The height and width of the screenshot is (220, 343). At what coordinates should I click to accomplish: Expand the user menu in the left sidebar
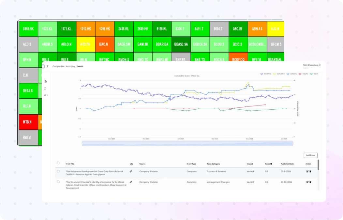pos(46,95)
